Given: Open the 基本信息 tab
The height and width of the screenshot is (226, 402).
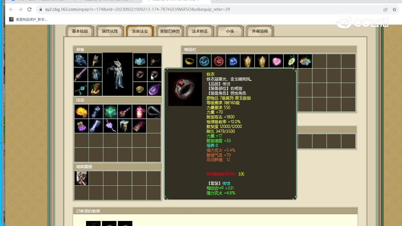Looking at the screenshot, I should (80, 31).
